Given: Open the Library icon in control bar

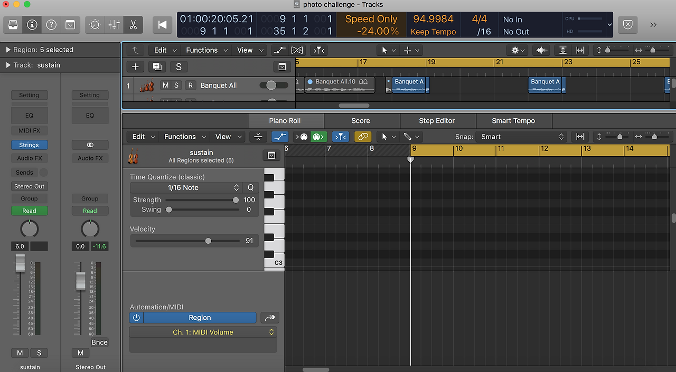Looking at the screenshot, I should 14,24.
